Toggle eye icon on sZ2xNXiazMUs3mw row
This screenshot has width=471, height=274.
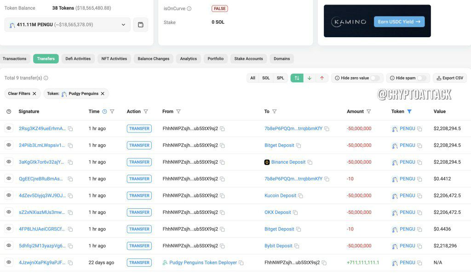click(9, 212)
